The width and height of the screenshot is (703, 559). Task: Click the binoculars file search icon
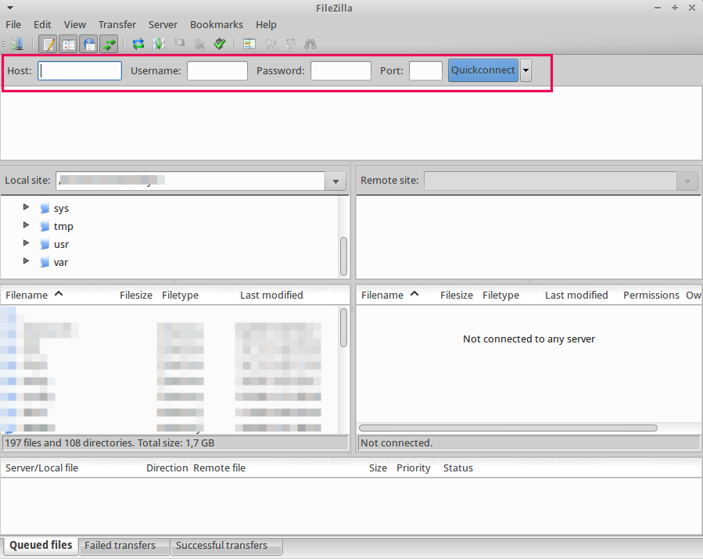[310, 44]
